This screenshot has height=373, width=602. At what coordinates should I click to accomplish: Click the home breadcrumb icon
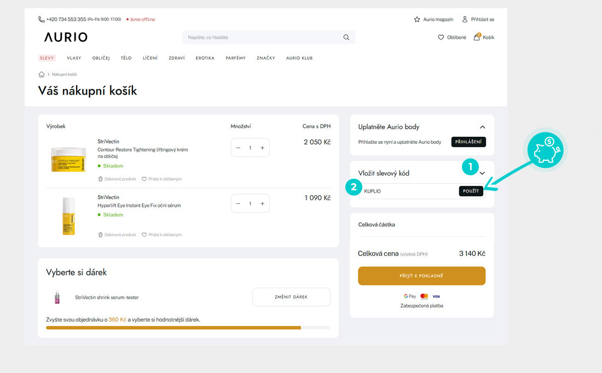coord(42,74)
